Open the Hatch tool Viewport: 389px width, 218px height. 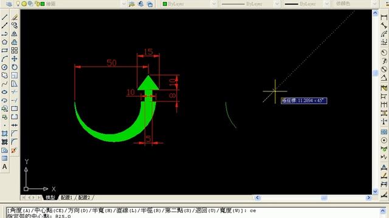click(4, 134)
